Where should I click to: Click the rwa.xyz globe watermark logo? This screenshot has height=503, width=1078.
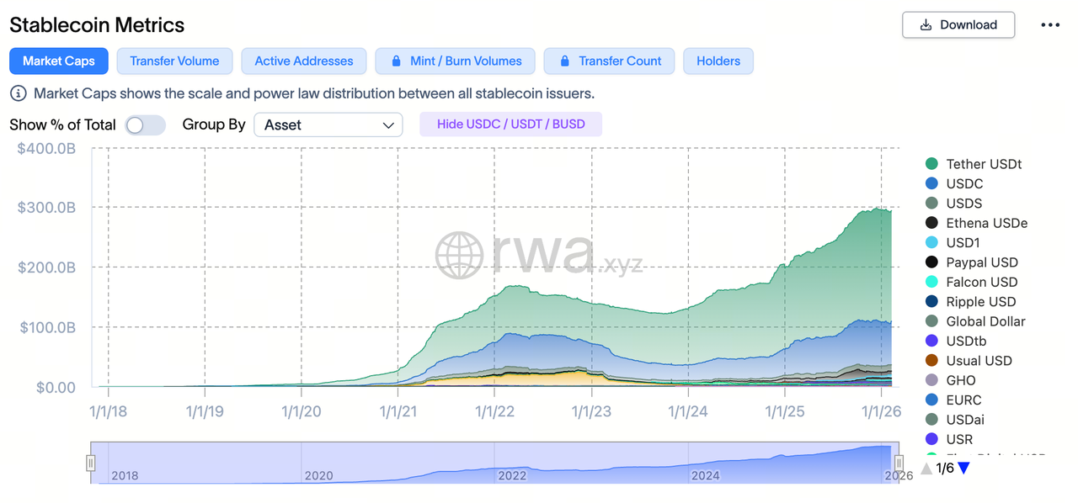pyautogui.click(x=459, y=254)
